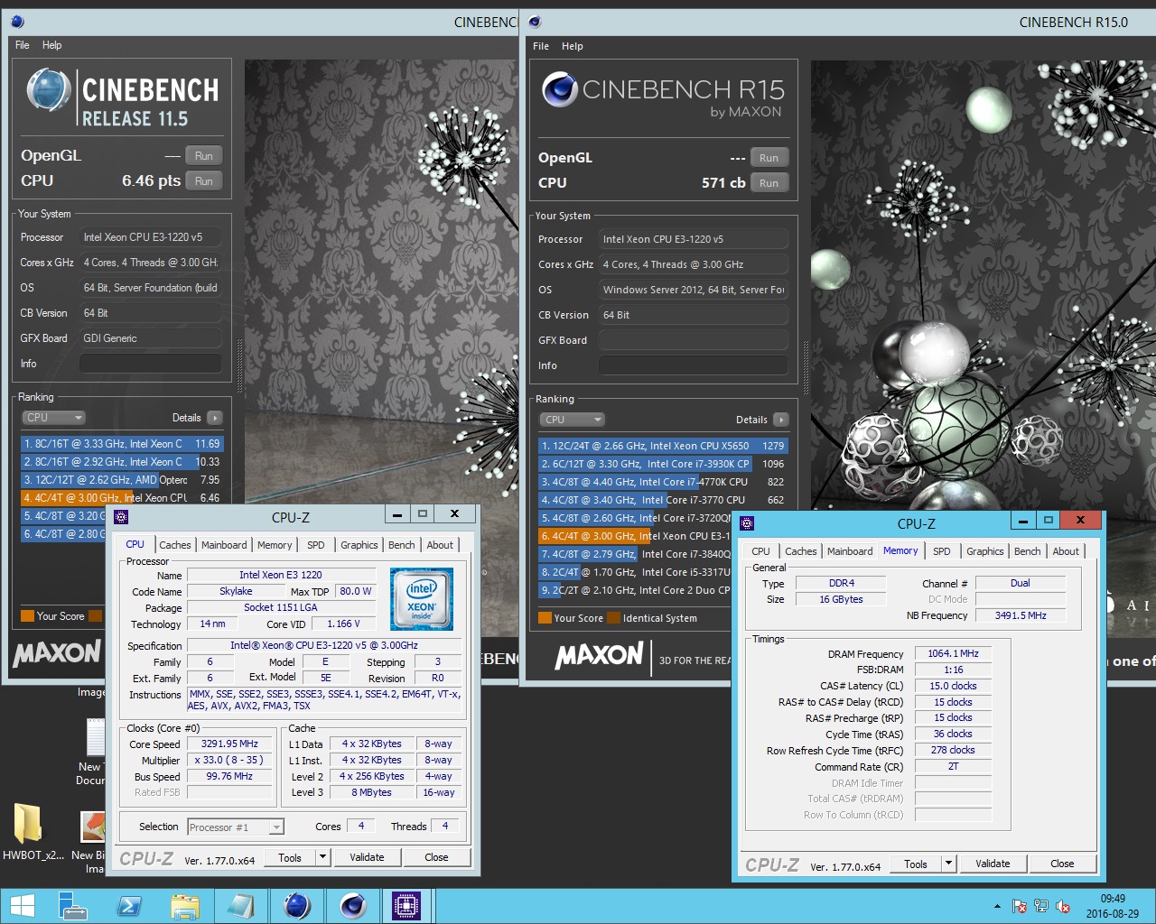Run CPU test in Cinebench 11.5

[x=204, y=181]
